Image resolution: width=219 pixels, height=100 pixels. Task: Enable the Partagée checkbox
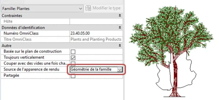73,76
